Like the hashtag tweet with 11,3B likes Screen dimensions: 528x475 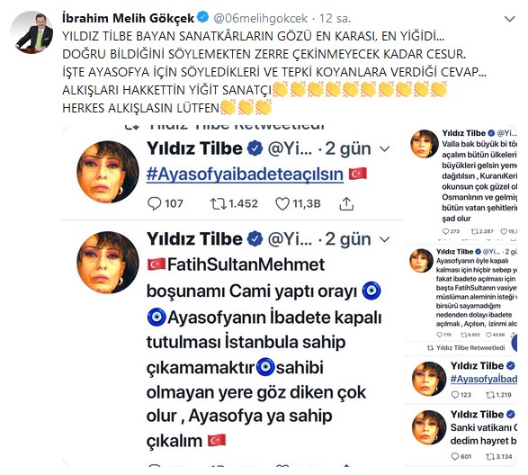click(282, 204)
